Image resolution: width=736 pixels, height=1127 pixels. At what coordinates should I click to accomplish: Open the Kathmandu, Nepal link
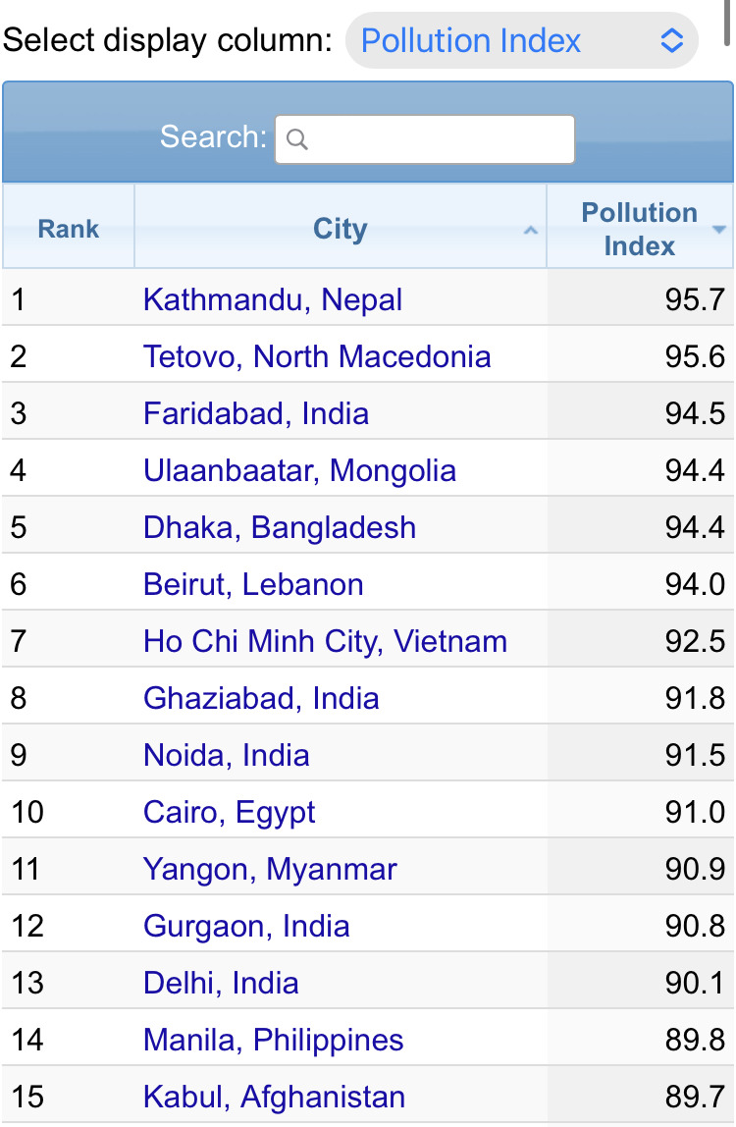273,299
